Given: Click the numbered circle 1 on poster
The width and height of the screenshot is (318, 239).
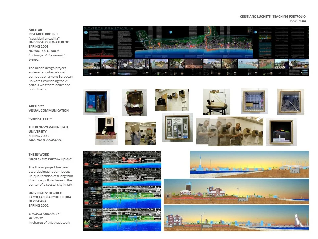Looking at the screenshot, I should pyautogui.click(x=86, y=32).
